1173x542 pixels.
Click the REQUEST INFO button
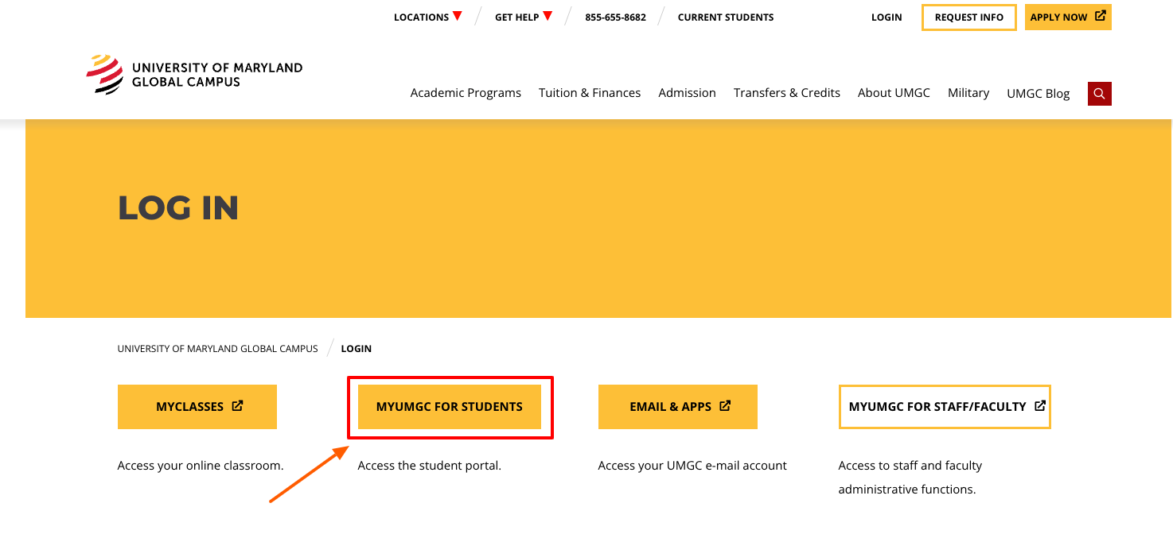(968, 17)
